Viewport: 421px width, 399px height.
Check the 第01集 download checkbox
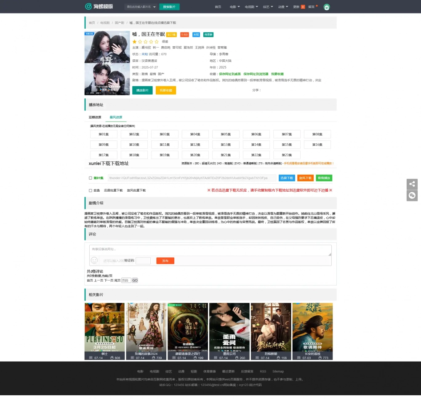coord(91,178)
